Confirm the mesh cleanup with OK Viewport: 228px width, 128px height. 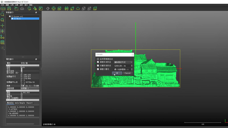coord(117,73)
